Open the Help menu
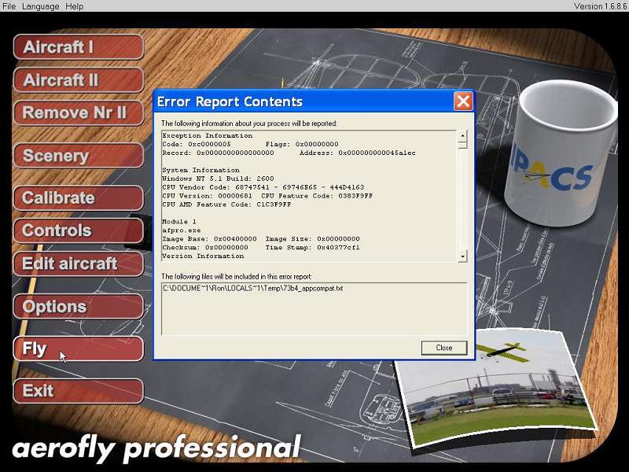 [74, 6]
